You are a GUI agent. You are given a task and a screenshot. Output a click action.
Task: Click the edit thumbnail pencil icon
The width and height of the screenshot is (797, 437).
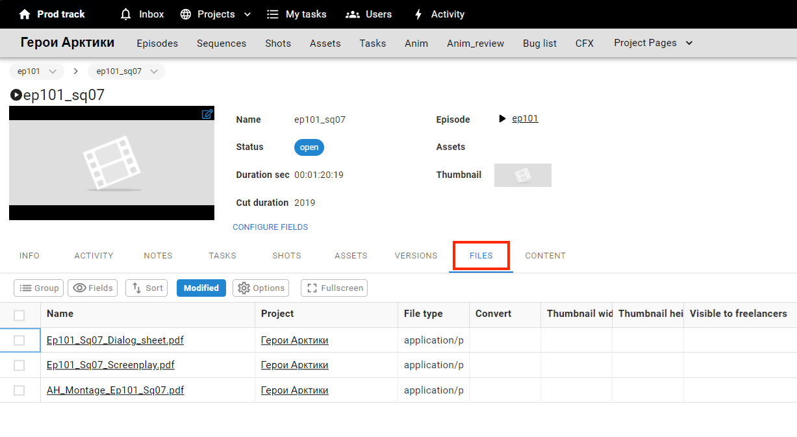[207, 114]
